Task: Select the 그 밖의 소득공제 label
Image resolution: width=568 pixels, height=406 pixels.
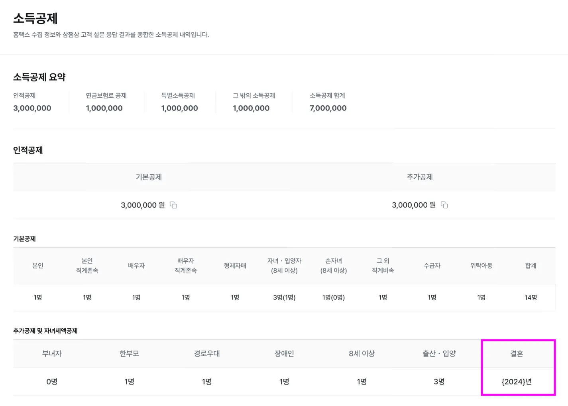Action: (254, 96)
